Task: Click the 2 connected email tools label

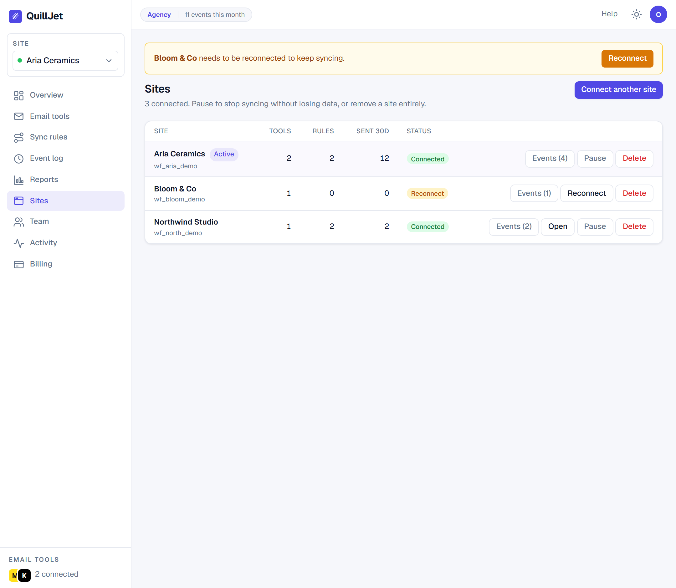Action: pos(56,574)
